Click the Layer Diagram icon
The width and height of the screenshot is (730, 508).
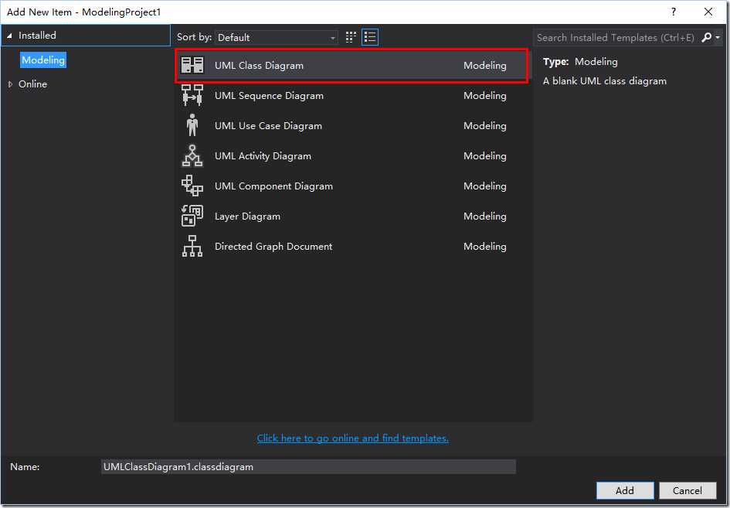[192, 216]
